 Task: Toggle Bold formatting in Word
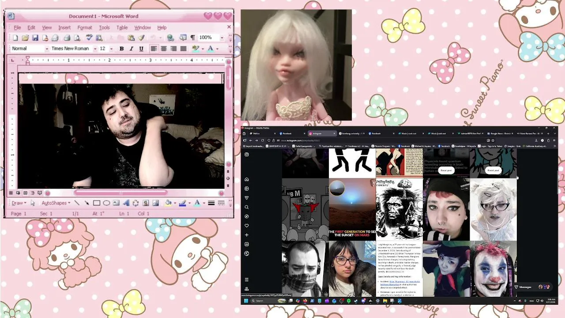pos(121,49)
